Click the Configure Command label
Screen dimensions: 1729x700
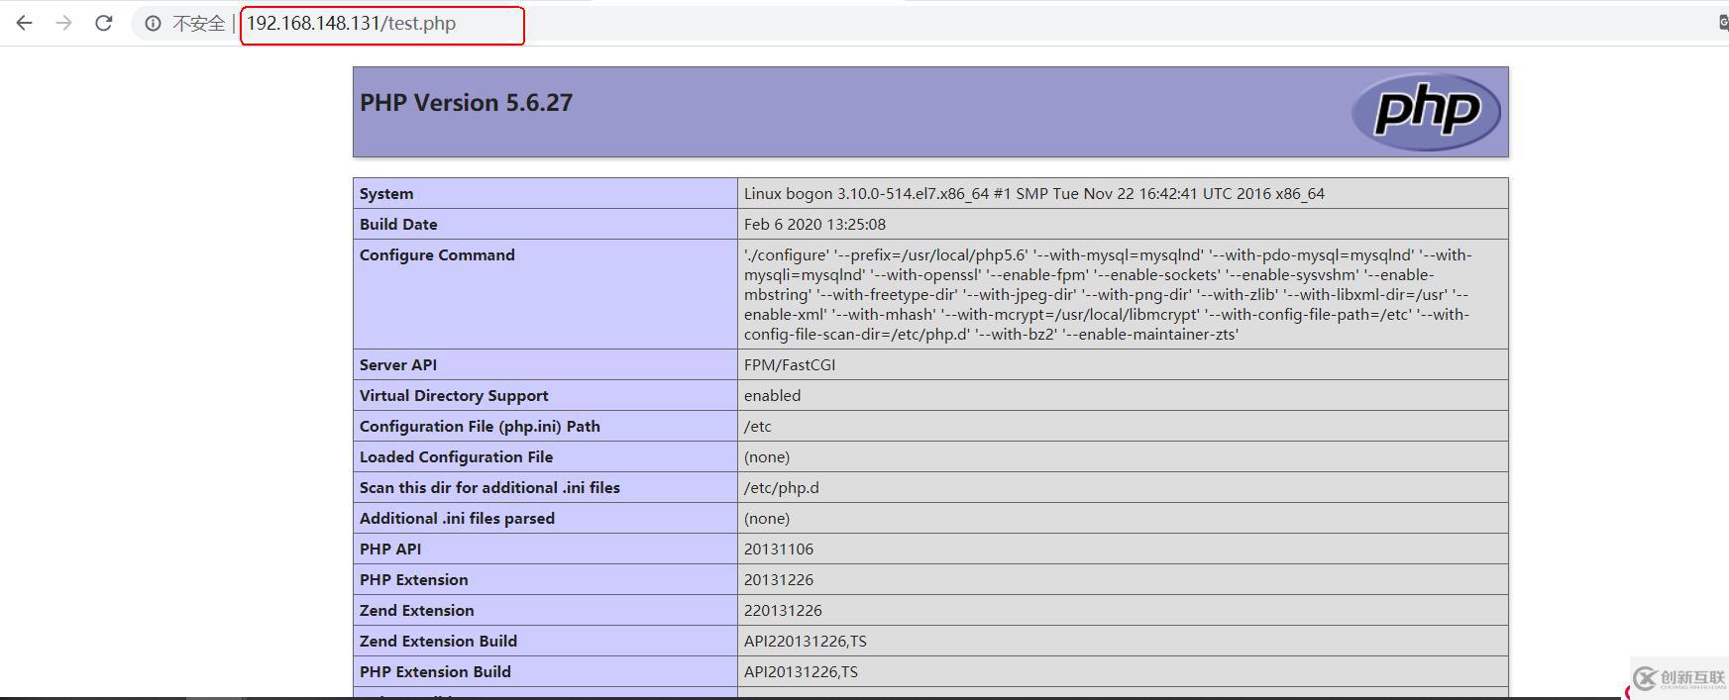point(437,255)
